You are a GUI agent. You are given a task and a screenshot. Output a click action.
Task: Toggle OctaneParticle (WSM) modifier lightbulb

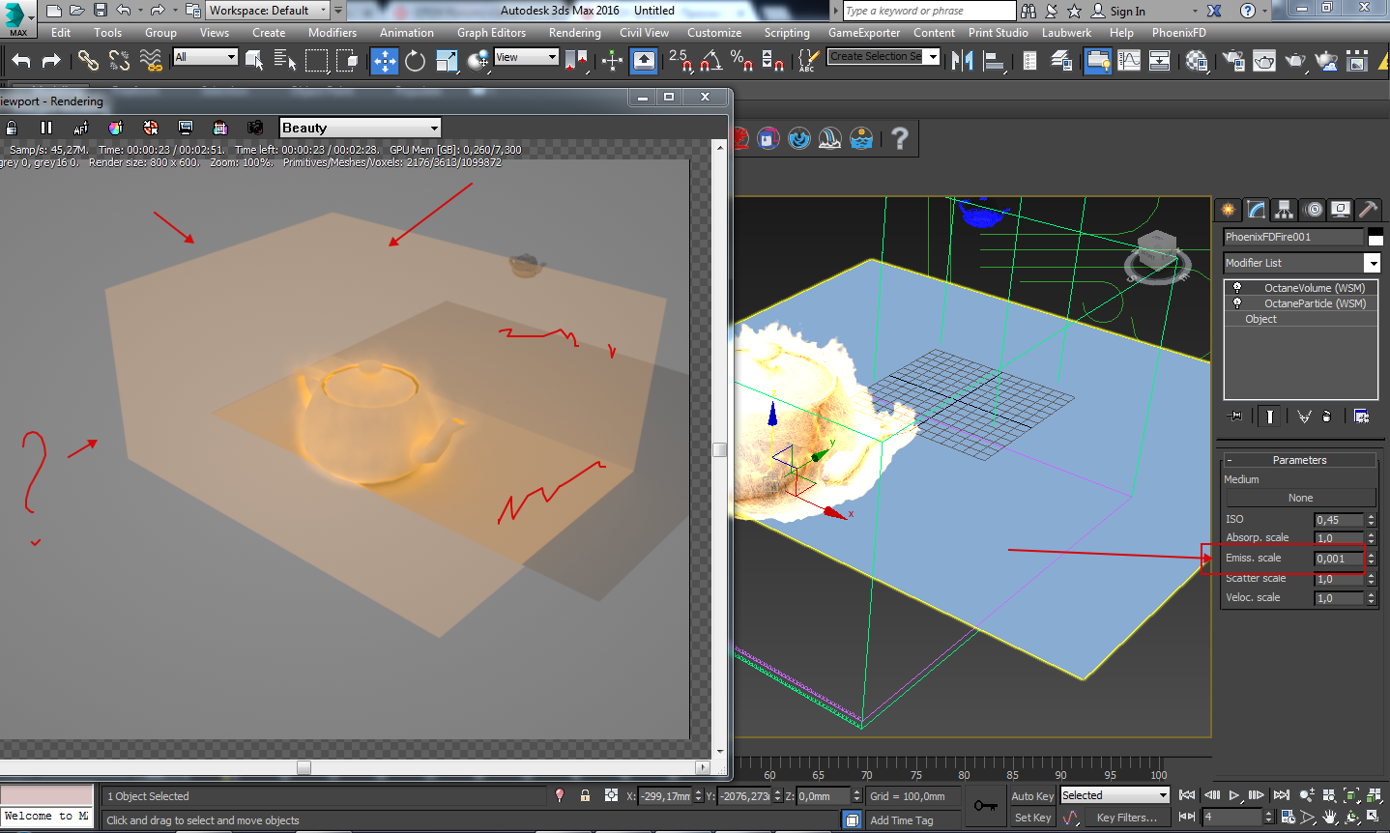[1236, 303]
